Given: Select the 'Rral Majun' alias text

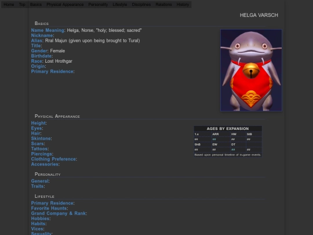Looking at the screenshot, I should click(56, 41).
